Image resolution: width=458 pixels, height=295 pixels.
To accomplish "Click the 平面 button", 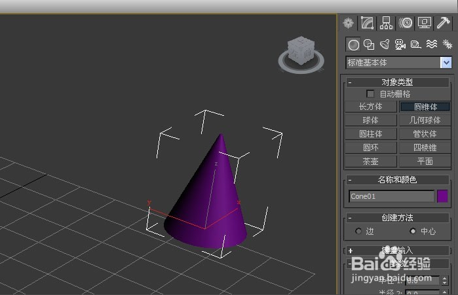I will pos(425,161).
